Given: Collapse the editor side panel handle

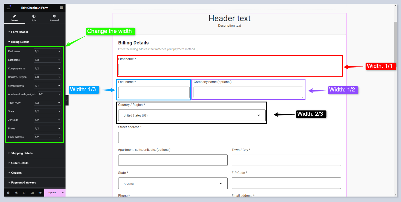Looking at the screenshot, I should [x=67, y=100].
